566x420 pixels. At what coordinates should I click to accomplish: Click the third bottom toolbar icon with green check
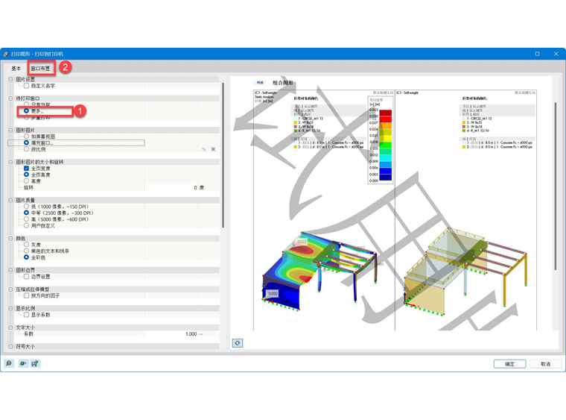[35, 363]
